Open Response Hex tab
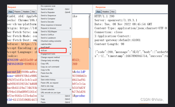The width and height of the screenshot is (175, 107). coord(113,12)
